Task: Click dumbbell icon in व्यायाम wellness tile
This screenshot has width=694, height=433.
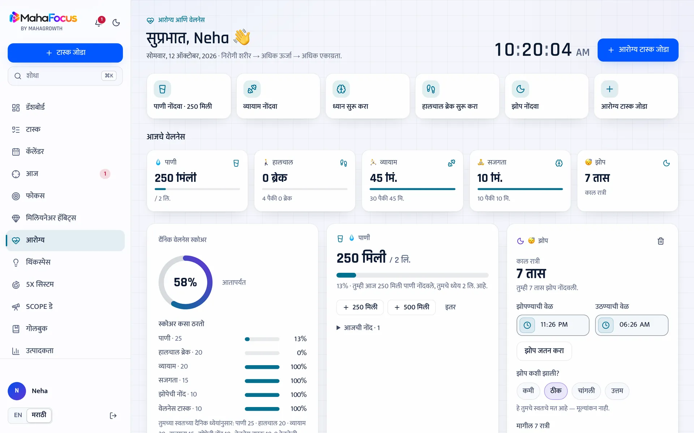Action: [x=451, y=163]
